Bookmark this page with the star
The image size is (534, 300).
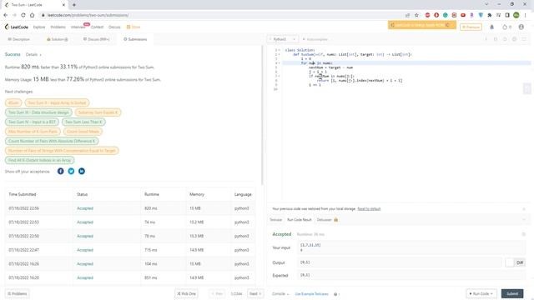416,15
